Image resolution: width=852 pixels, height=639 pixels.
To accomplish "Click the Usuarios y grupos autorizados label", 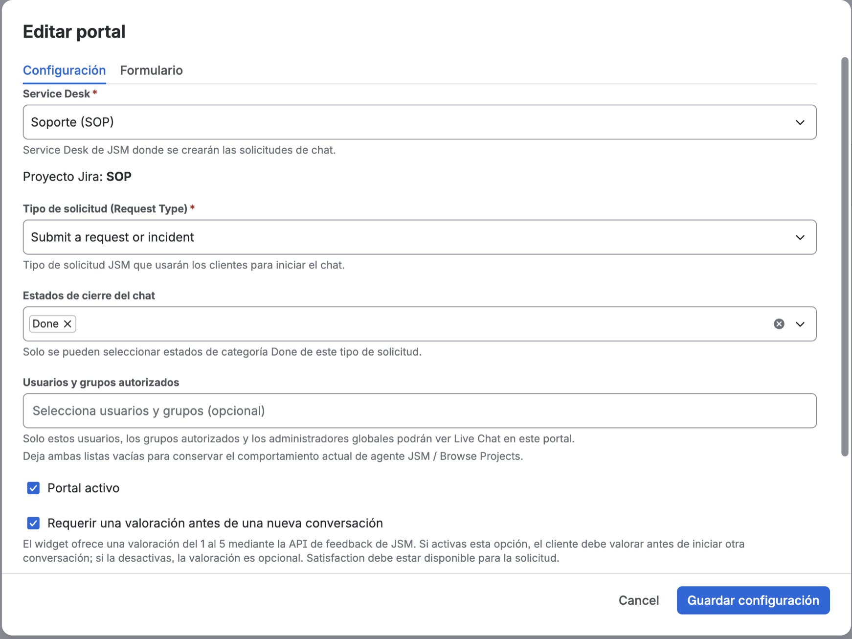I will tap(101, 382).
